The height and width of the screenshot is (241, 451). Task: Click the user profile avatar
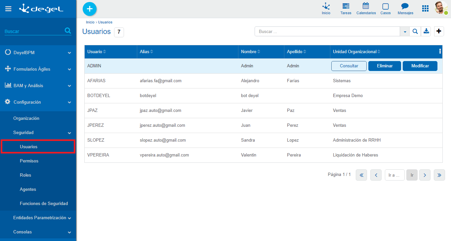tap(441, 8)
